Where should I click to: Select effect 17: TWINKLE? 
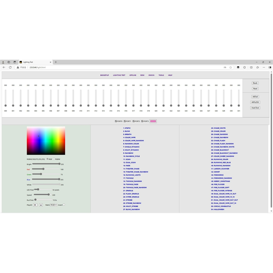[128, 178]
